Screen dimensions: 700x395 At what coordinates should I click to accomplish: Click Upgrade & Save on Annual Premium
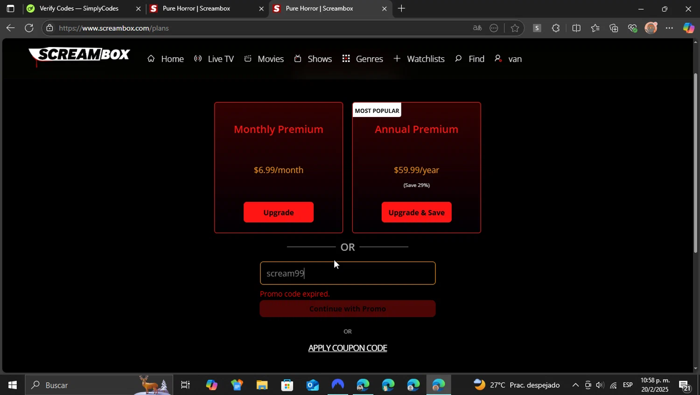pos(416,212)
